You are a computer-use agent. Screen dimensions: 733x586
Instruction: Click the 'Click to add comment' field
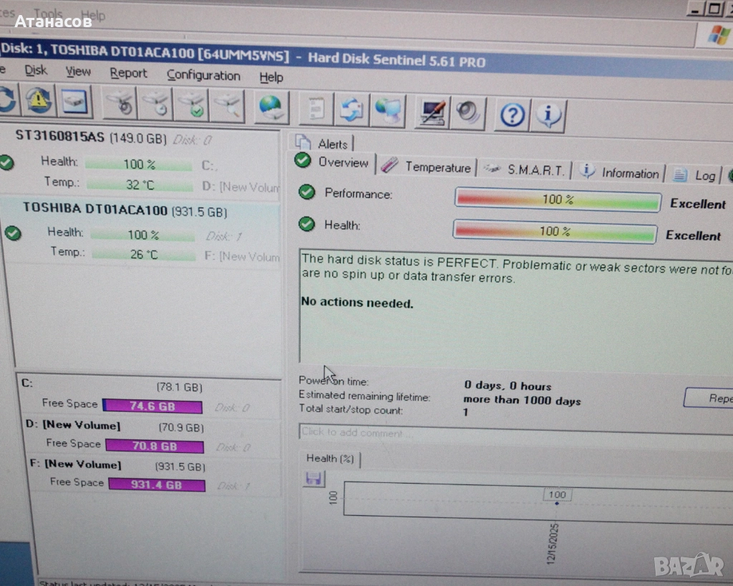[x=501, y=432]
